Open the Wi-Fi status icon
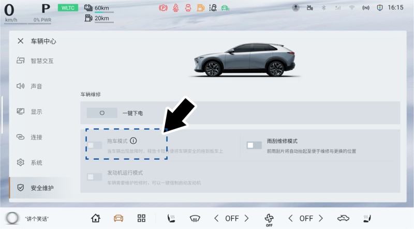The width and height of the screenshot is (414, 229). coord(351,8)
